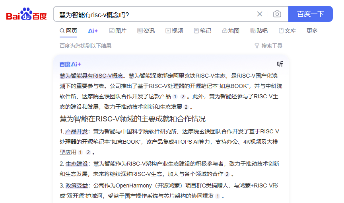Open citation 2 after 开发了这款产品
The height and width of the screenshot is (203, 344).
click(x=183, y=97)
